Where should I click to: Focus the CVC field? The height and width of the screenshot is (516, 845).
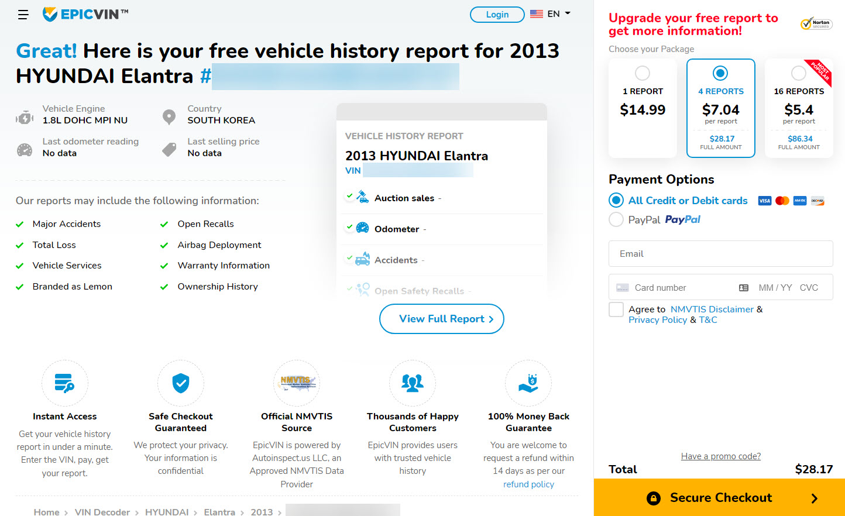tap(809, 288)
